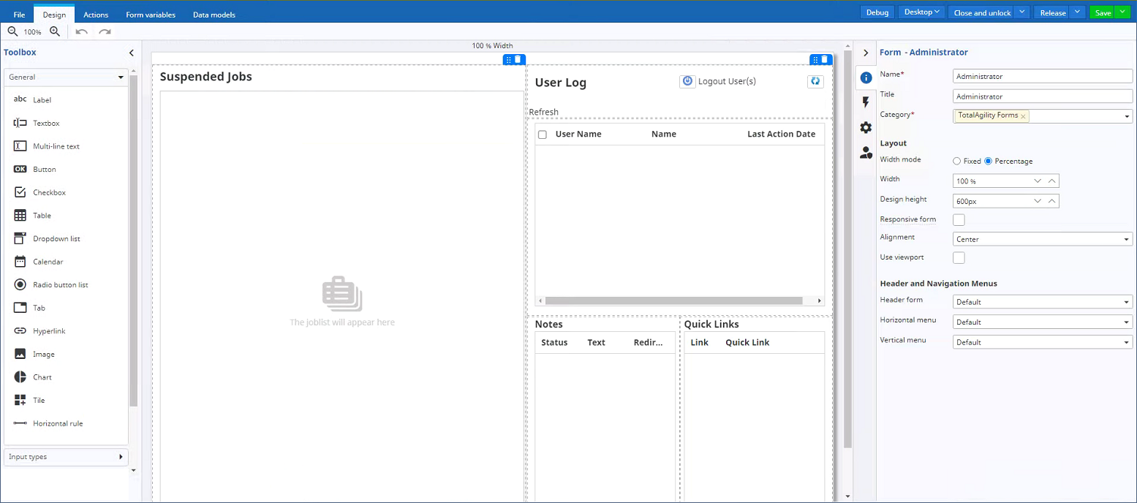The width and height of the screenshot is (1137, 503).
Task: Open the Form variables tab
Action: point(151,14)
